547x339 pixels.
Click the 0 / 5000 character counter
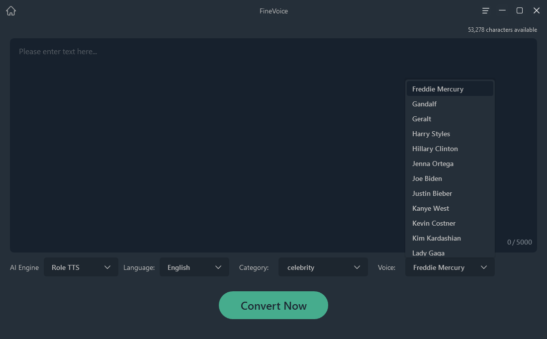(x=520, y=242)
